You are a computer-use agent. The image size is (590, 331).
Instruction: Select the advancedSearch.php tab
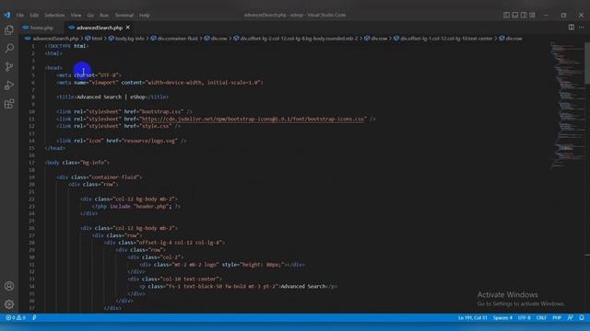[x=100, y=28]
